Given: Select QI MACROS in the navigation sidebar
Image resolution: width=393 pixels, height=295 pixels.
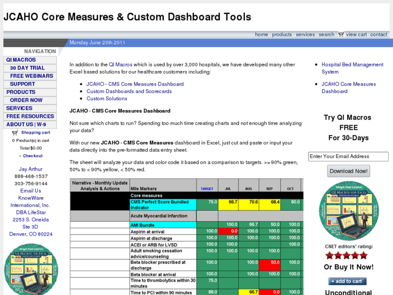Looking at the screenshot, I should [30, 60].
